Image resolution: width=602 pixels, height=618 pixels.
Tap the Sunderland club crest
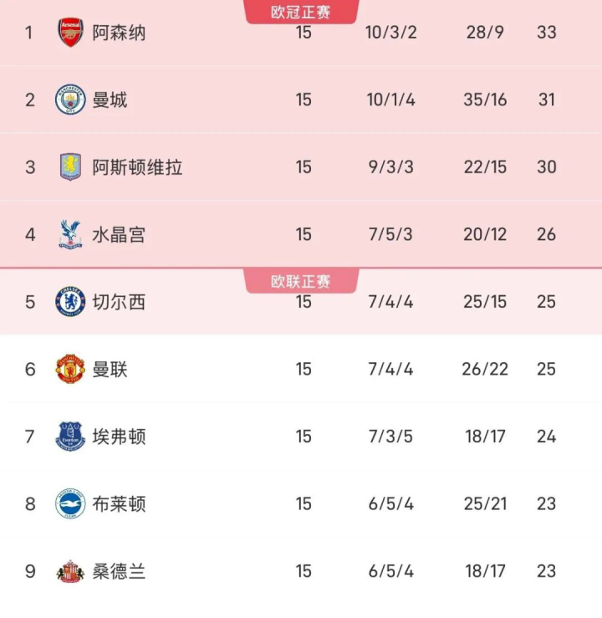pos(70,571)
